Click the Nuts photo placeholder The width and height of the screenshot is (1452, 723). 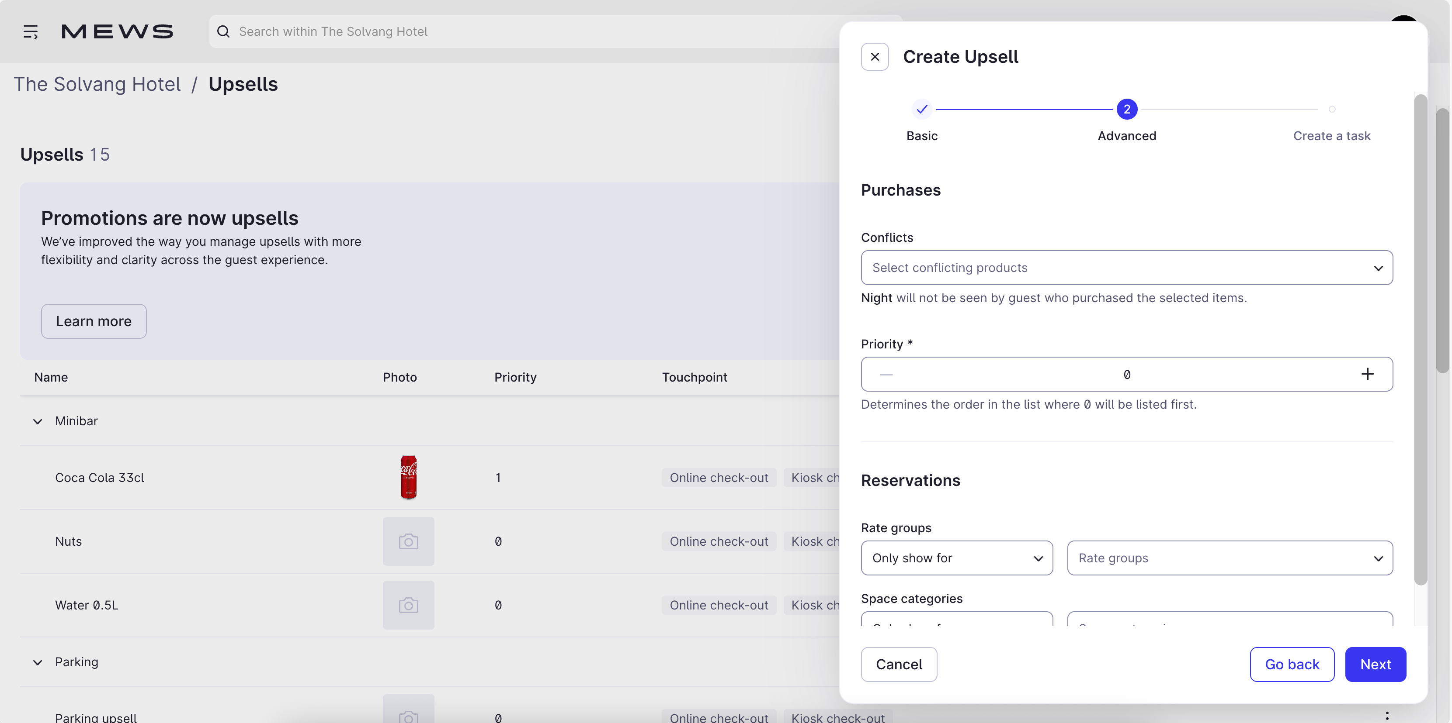(x=409, y=541)
